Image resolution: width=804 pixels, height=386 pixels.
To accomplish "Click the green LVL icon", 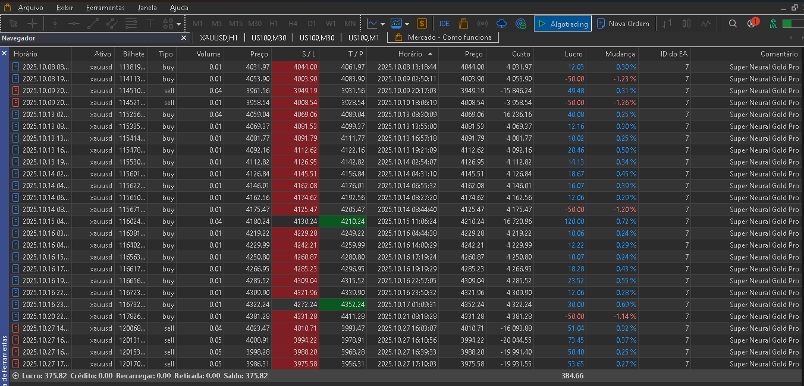I will [773, 24].
